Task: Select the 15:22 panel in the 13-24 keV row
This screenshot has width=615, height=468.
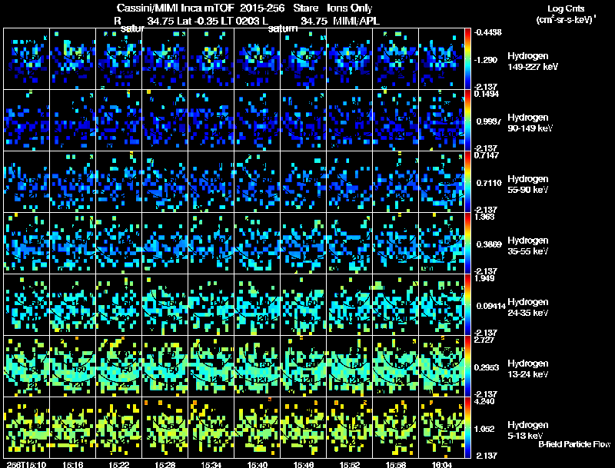Action: (119, 366)
